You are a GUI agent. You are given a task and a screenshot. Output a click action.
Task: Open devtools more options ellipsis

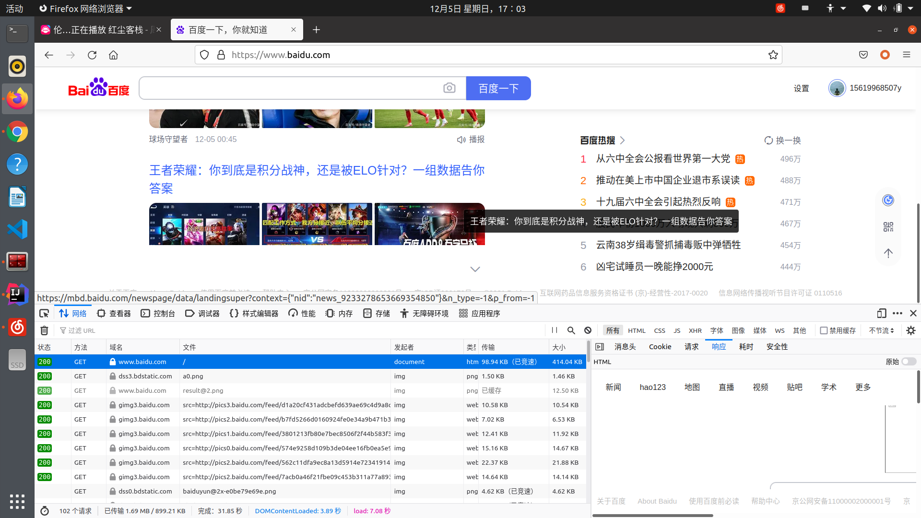[x=897, y=313]
